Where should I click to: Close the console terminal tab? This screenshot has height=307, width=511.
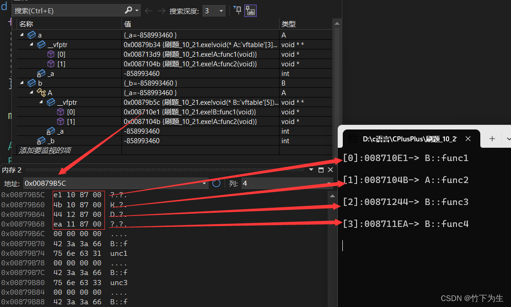tap(468, 139)
